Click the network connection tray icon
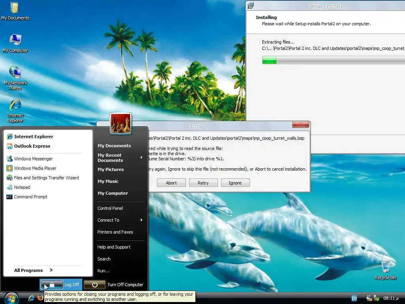 [x=369, y=298]
